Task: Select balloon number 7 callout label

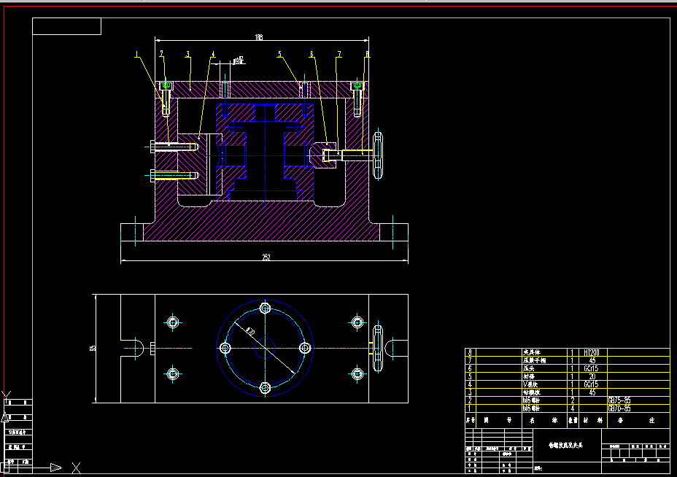Action: pos(339,55)
